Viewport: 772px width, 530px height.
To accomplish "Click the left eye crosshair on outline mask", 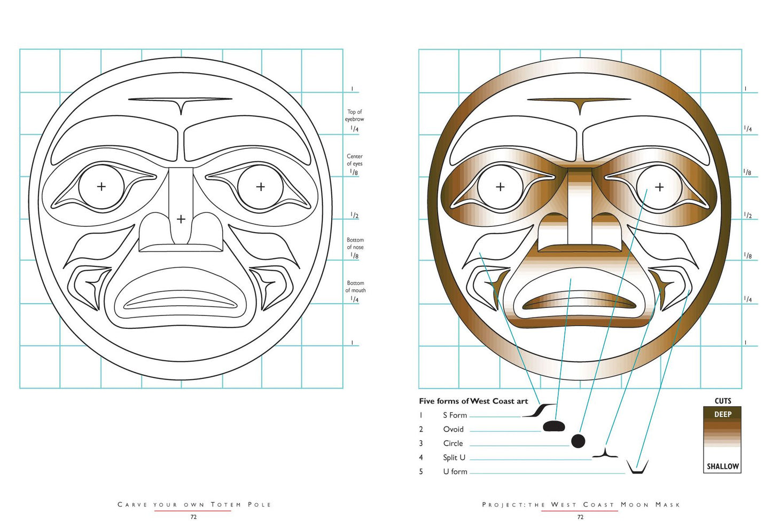I will pos(101,186).
